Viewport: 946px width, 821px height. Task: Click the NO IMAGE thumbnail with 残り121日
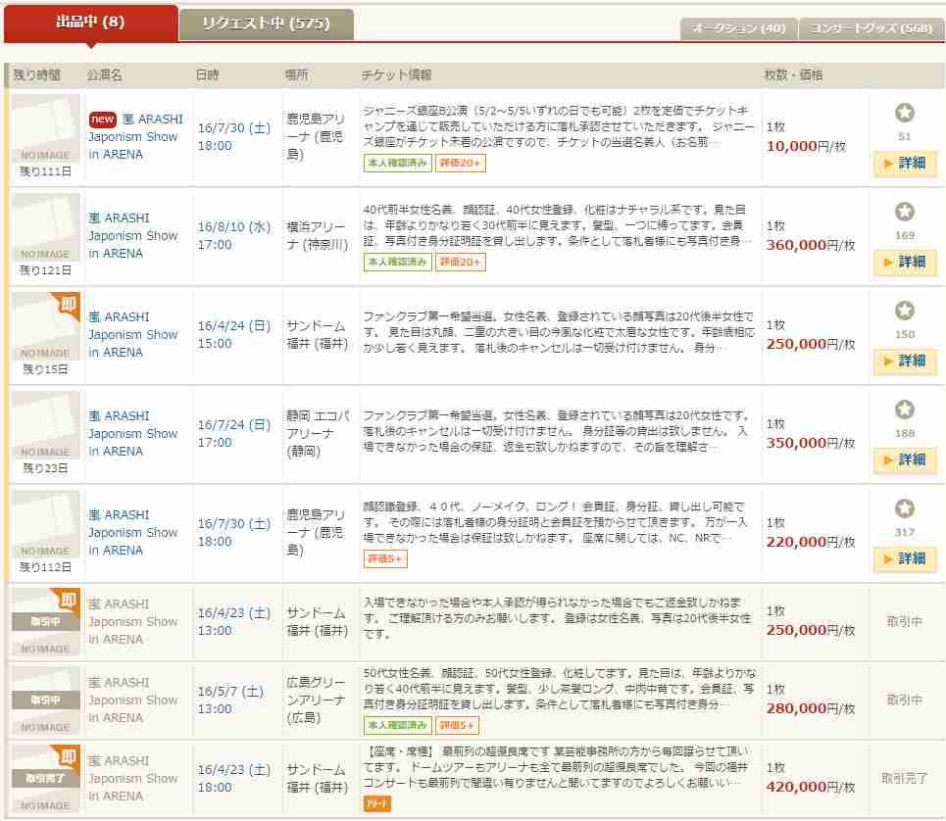(x=45, y=227)
